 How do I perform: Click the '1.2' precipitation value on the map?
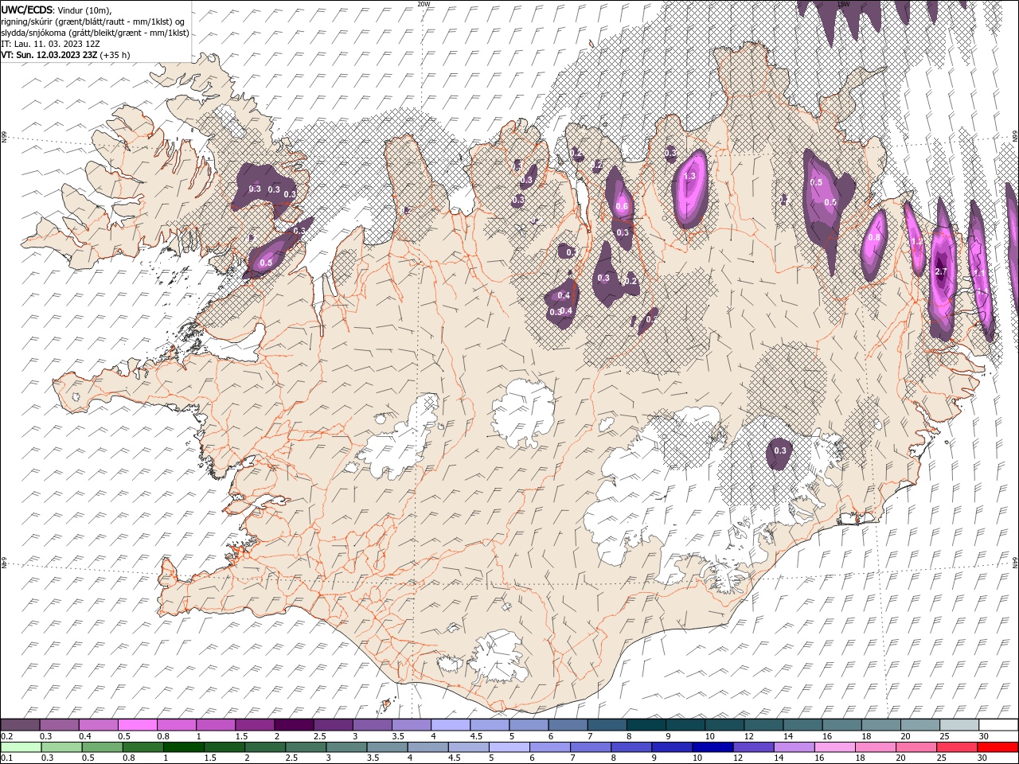[916, 242]
